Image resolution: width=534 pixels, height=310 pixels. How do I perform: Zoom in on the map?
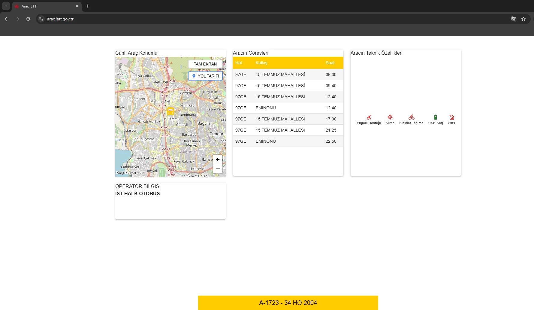tap(218, 160)
